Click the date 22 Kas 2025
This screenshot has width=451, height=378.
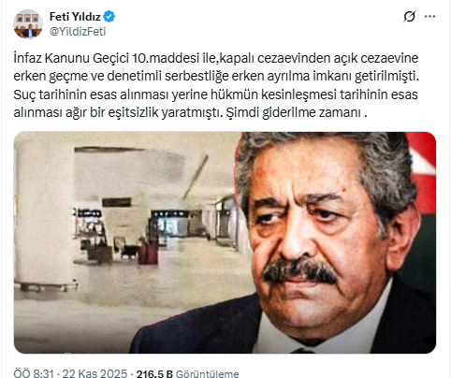coord(95,373)
